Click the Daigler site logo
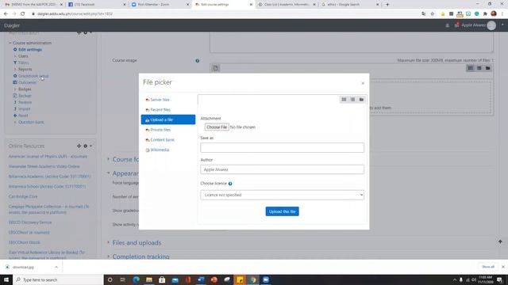The image size is (508, 285). [12, 25]
